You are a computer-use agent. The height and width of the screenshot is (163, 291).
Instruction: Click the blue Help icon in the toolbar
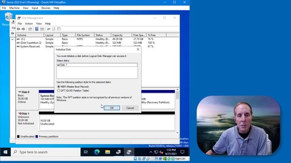click(37, 29)
